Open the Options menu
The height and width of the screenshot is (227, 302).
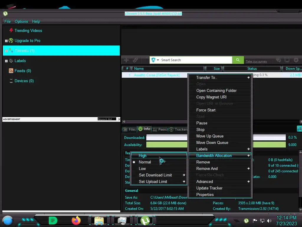[x=21, y=21]
